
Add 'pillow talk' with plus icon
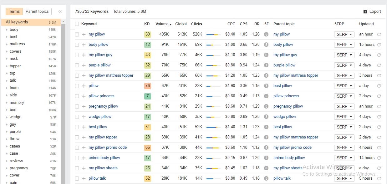click(84, 178)
